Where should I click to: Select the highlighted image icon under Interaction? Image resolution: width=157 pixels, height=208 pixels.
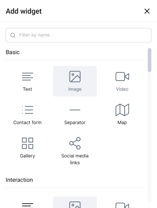75,205
